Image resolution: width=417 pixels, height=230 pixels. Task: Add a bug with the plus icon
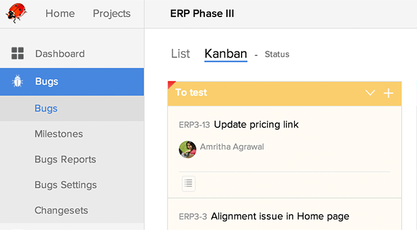[x=388, y=93]
